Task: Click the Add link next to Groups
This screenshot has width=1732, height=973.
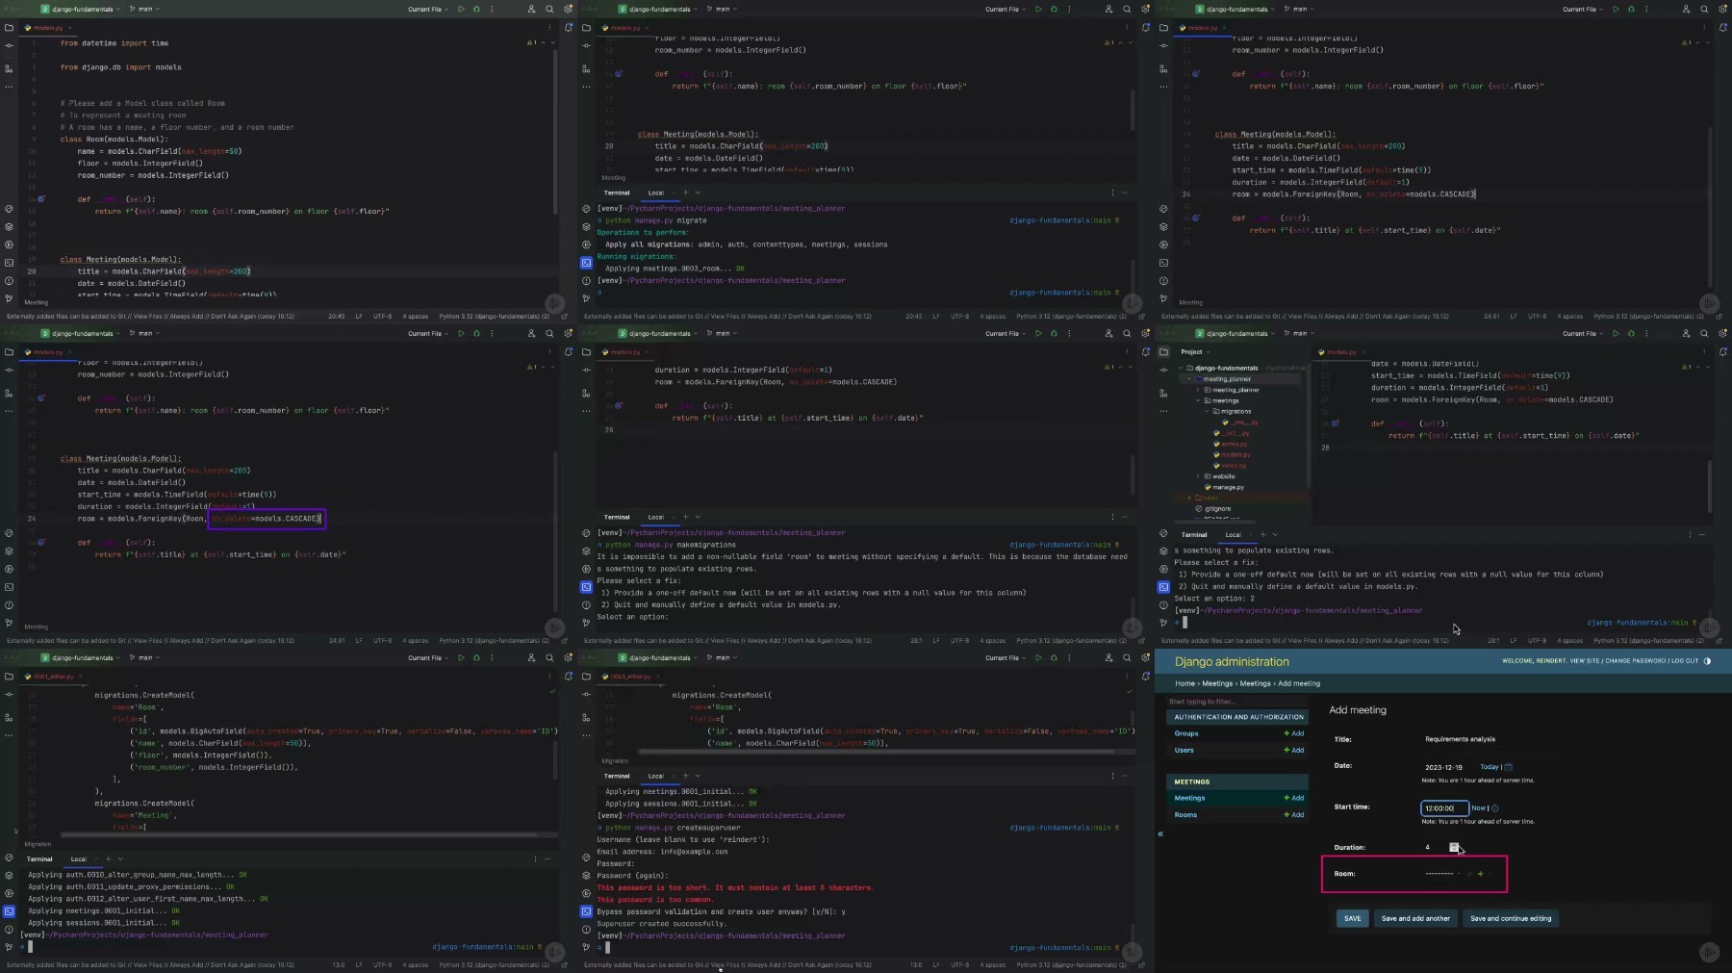Action: click(x=1294, y=733)
